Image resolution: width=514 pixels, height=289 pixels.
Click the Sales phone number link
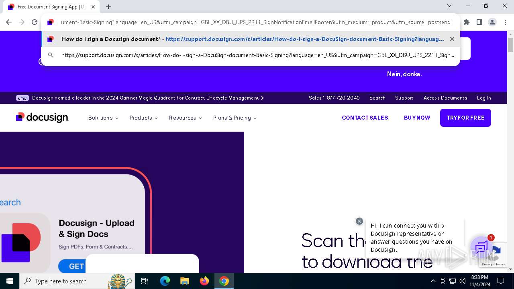(334, 98)
